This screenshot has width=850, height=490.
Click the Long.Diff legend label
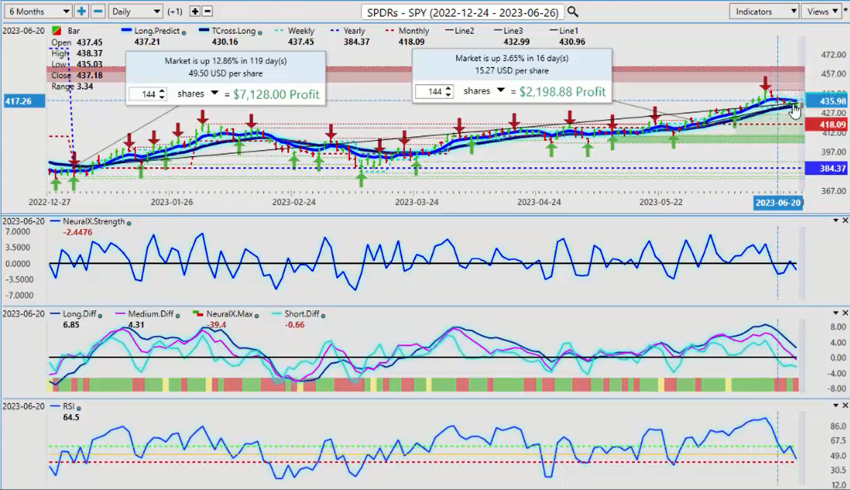click(x=80, y=314)
